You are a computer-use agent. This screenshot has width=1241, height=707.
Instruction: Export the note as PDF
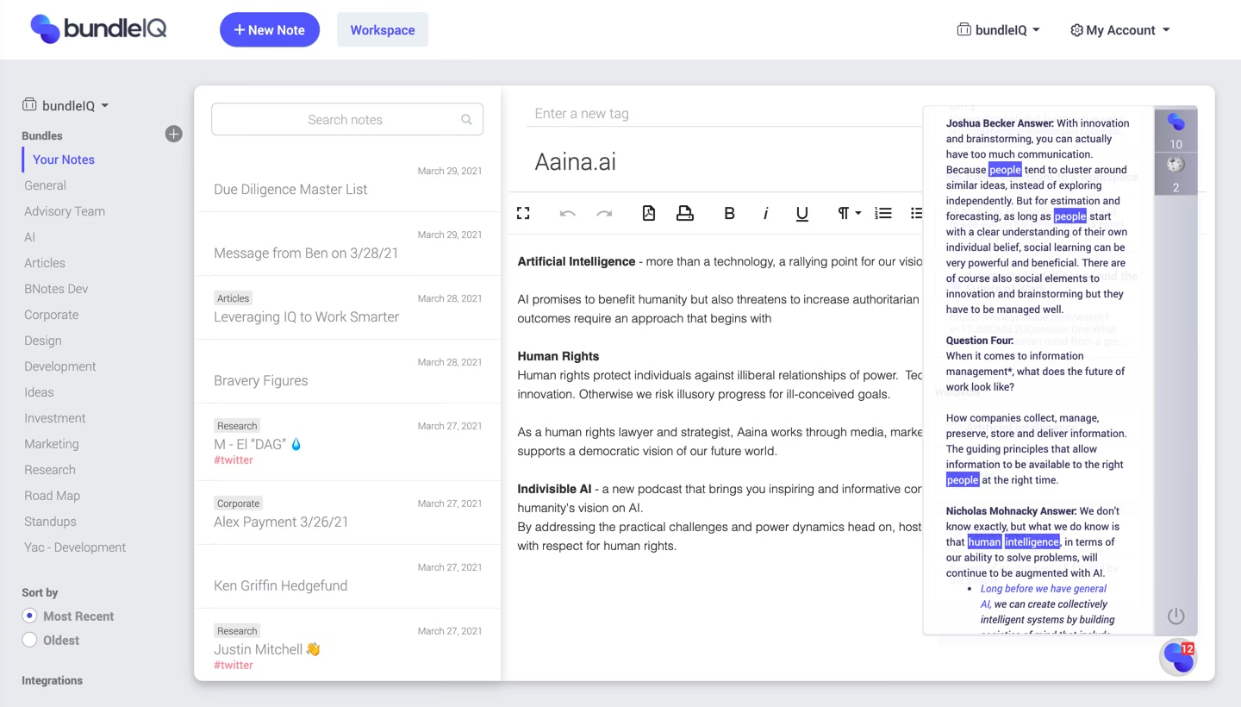649,213
